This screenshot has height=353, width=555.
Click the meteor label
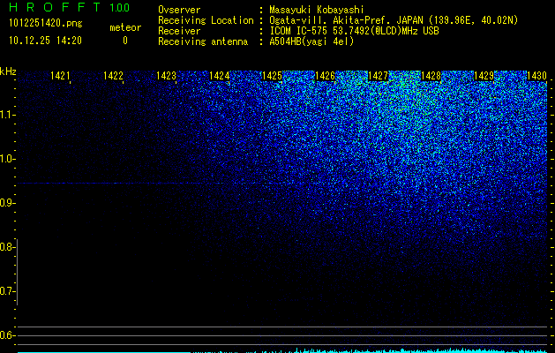point(125,27)
